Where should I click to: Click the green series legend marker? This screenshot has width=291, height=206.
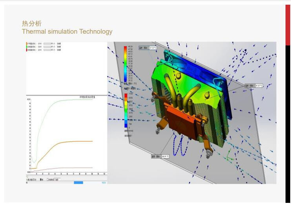point(27,47)
